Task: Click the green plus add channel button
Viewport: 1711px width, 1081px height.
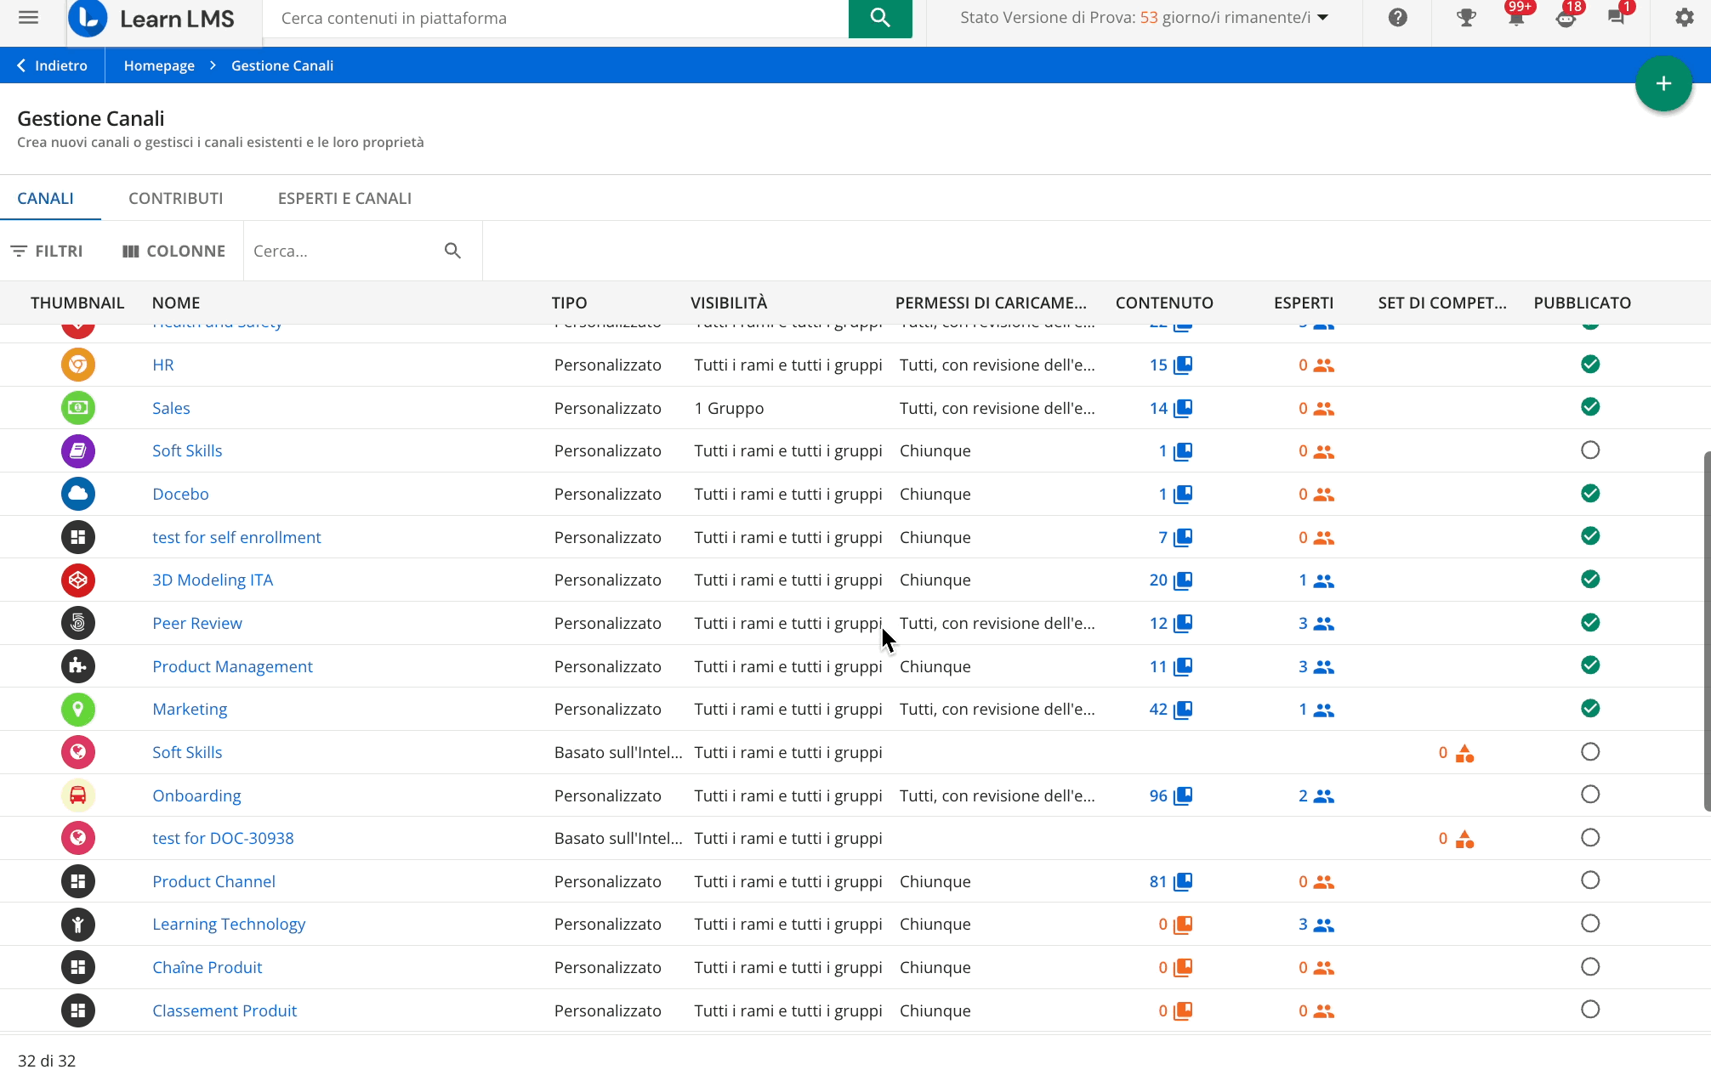Action: click(x=1663, y=83)
